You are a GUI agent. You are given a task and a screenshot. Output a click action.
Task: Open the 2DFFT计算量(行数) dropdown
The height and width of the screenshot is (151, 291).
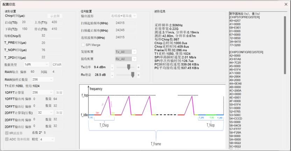(45, 113)
